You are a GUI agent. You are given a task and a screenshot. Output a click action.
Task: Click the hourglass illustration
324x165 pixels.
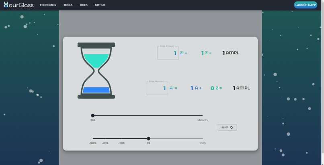[96, 70]
